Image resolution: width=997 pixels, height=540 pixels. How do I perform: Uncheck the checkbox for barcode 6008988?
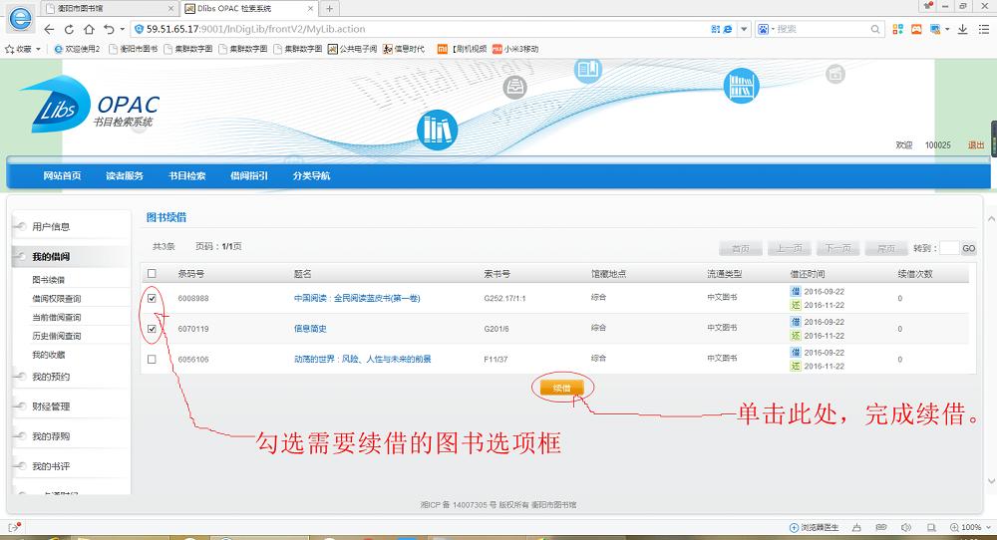pos(152,298)
